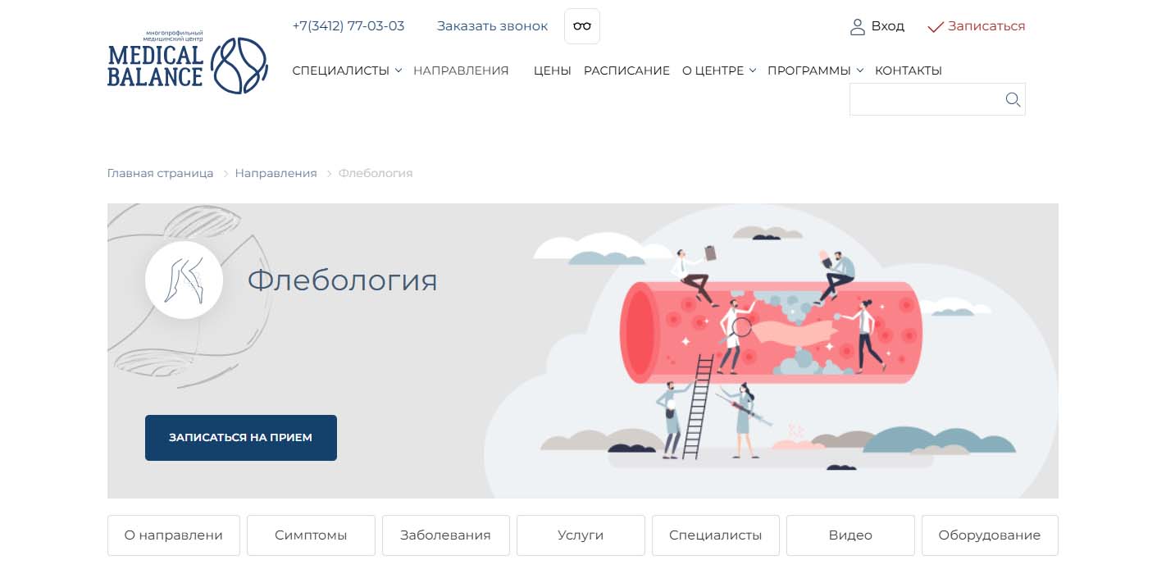This screenshot has height=583, width=1166.
Task: Switch to the Симптомы tab
Action: pos(311,535)
